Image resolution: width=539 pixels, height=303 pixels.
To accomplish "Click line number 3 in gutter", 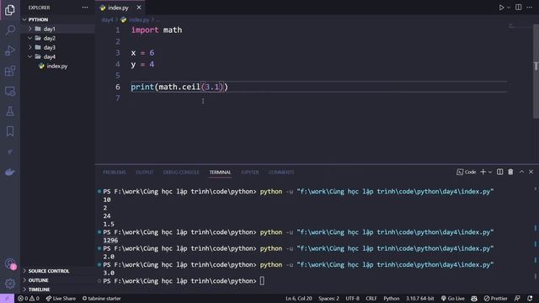I will (x=118, y=53).
